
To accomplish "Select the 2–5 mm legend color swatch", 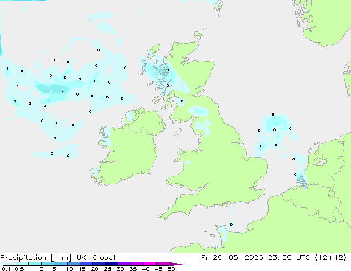I will 48,264.
